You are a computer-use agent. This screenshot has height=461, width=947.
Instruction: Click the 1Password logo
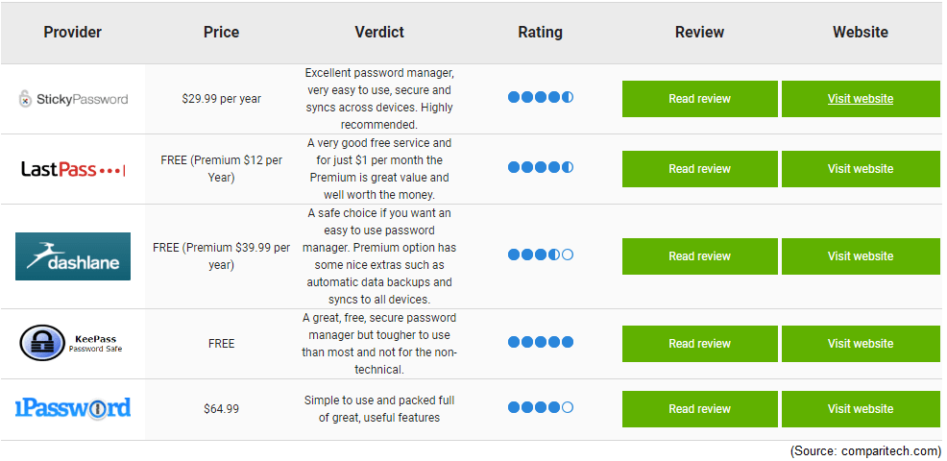[73, 408]
